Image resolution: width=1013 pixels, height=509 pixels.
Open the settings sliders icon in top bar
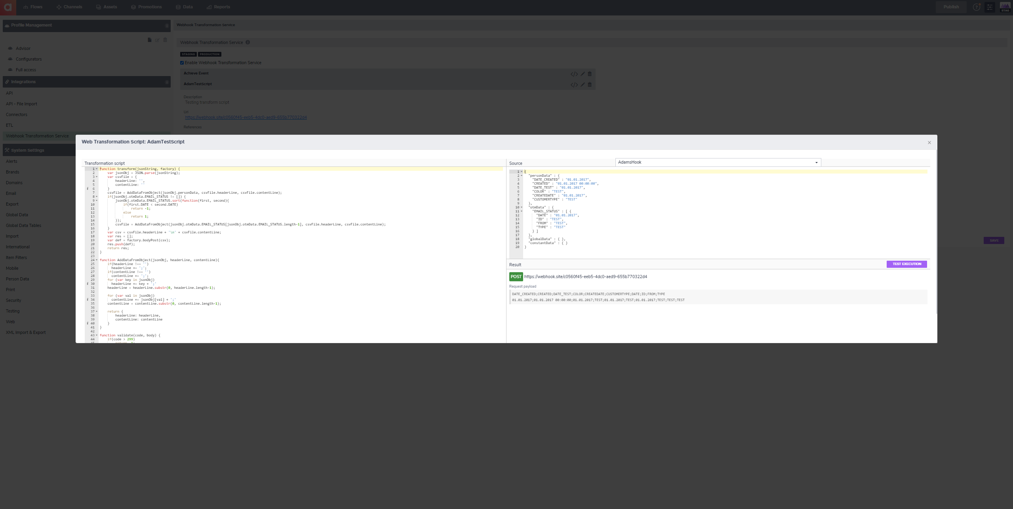[x=990, y=7]
